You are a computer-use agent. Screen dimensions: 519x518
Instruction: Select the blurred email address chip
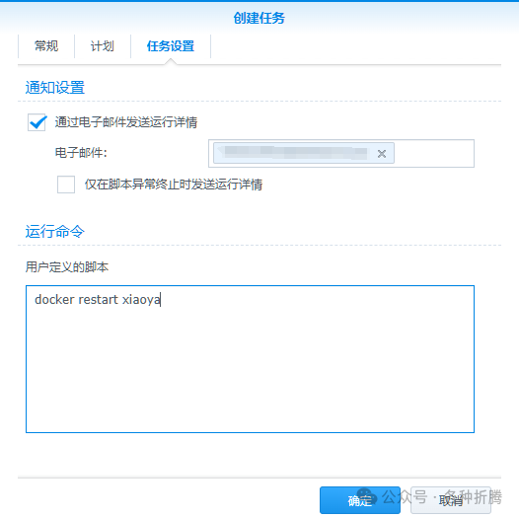point(296,153)
